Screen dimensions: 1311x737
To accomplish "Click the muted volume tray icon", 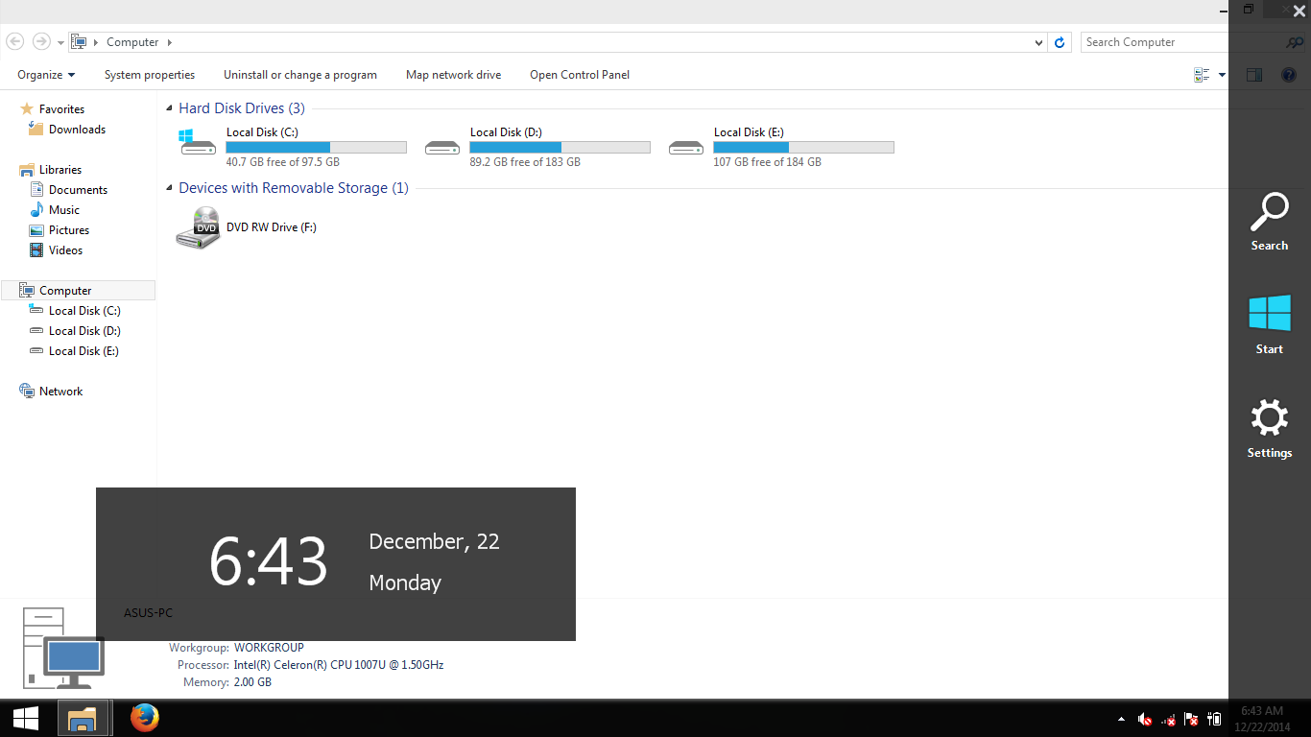I will point(1145,719).
